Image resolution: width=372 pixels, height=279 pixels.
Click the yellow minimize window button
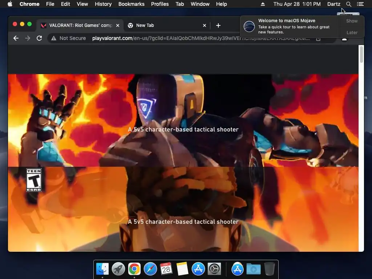22,24
